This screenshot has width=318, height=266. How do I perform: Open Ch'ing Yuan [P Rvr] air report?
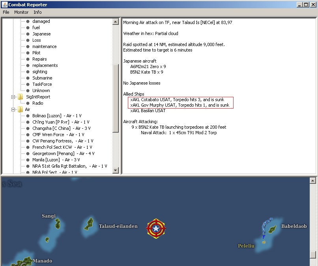point(61,122)
